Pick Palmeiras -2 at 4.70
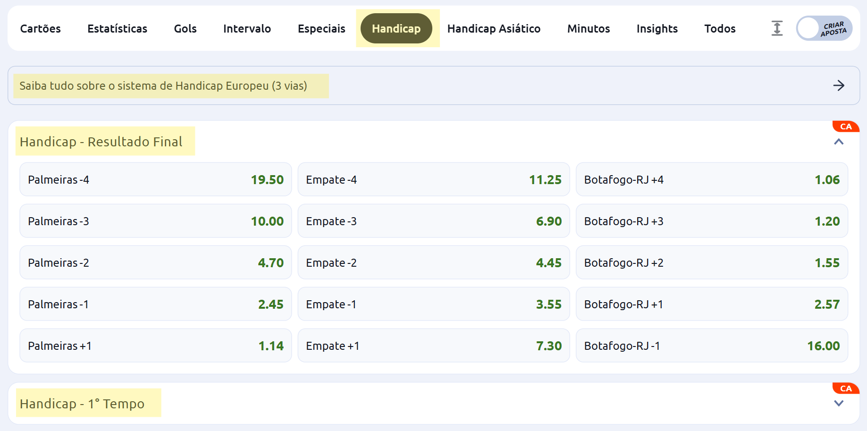The width and height of the screenshot is (867, 431). tap(156, 262)
